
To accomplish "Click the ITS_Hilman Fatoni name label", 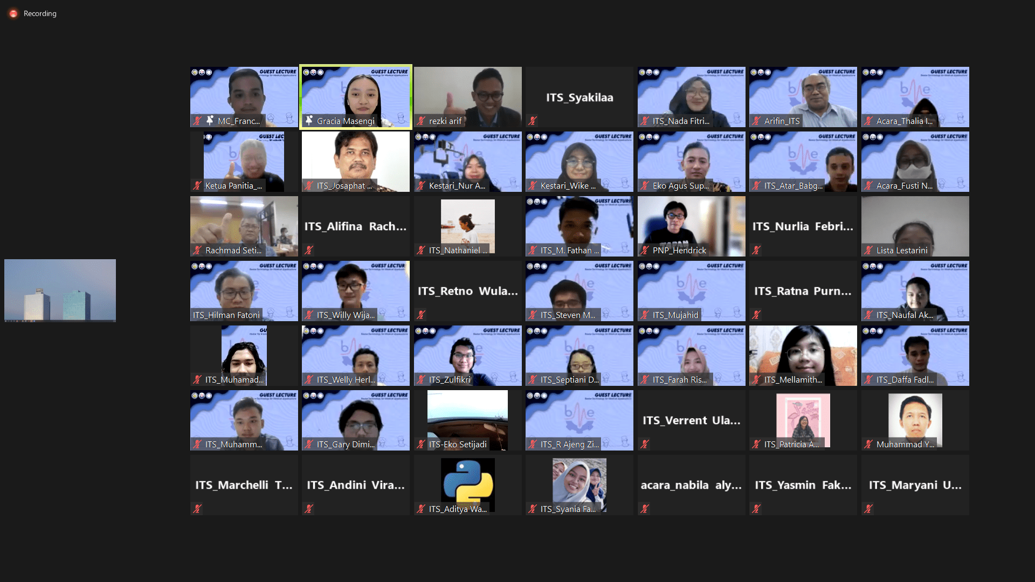I will [226, 315].
